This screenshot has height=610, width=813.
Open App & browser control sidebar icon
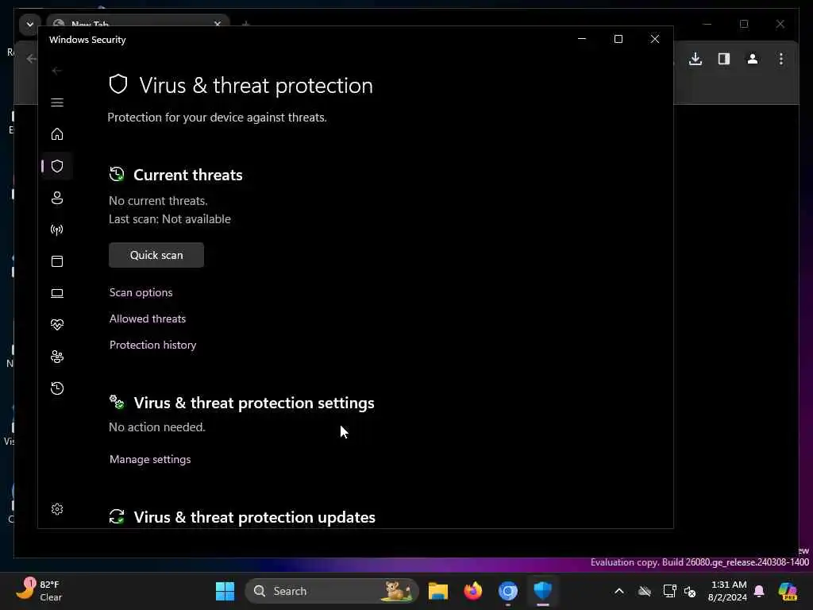point(57,261)
